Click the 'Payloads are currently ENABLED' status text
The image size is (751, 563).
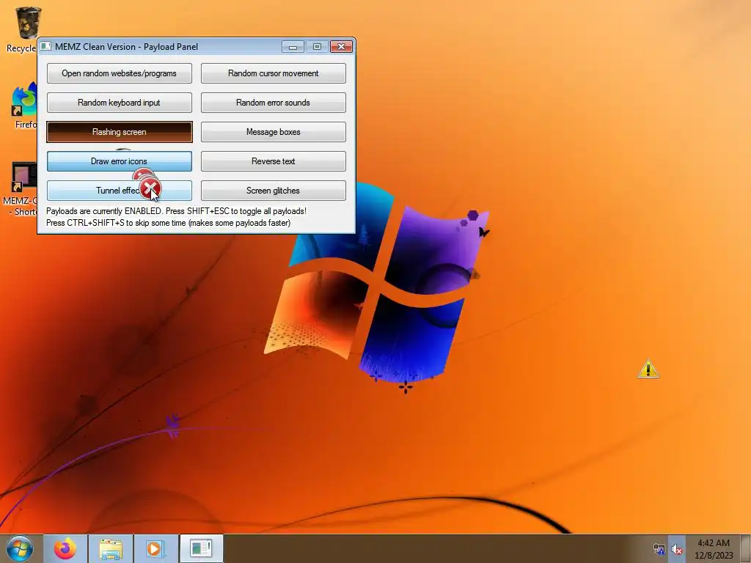click(x=176, y=211)
